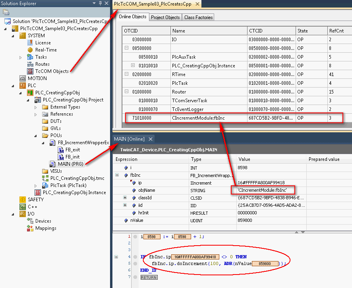Toggle breakpoint marker on line 1
Image resolution: width=352 pixels, height=288 pixels.
(x=135, y=237)
